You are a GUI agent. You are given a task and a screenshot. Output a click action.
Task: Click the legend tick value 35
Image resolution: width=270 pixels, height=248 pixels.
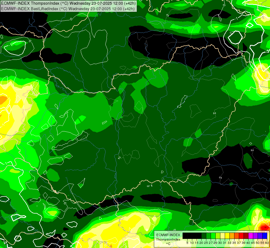pyautogui.click(x=234, y=243)
